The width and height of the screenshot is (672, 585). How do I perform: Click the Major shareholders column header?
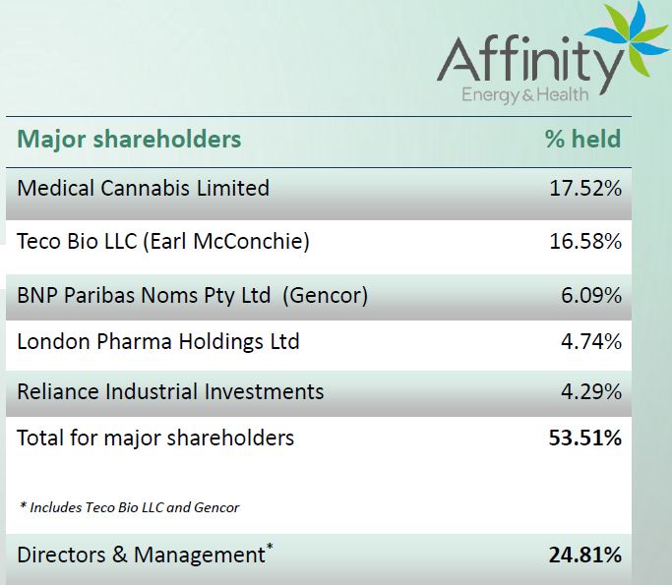[129, 139]
